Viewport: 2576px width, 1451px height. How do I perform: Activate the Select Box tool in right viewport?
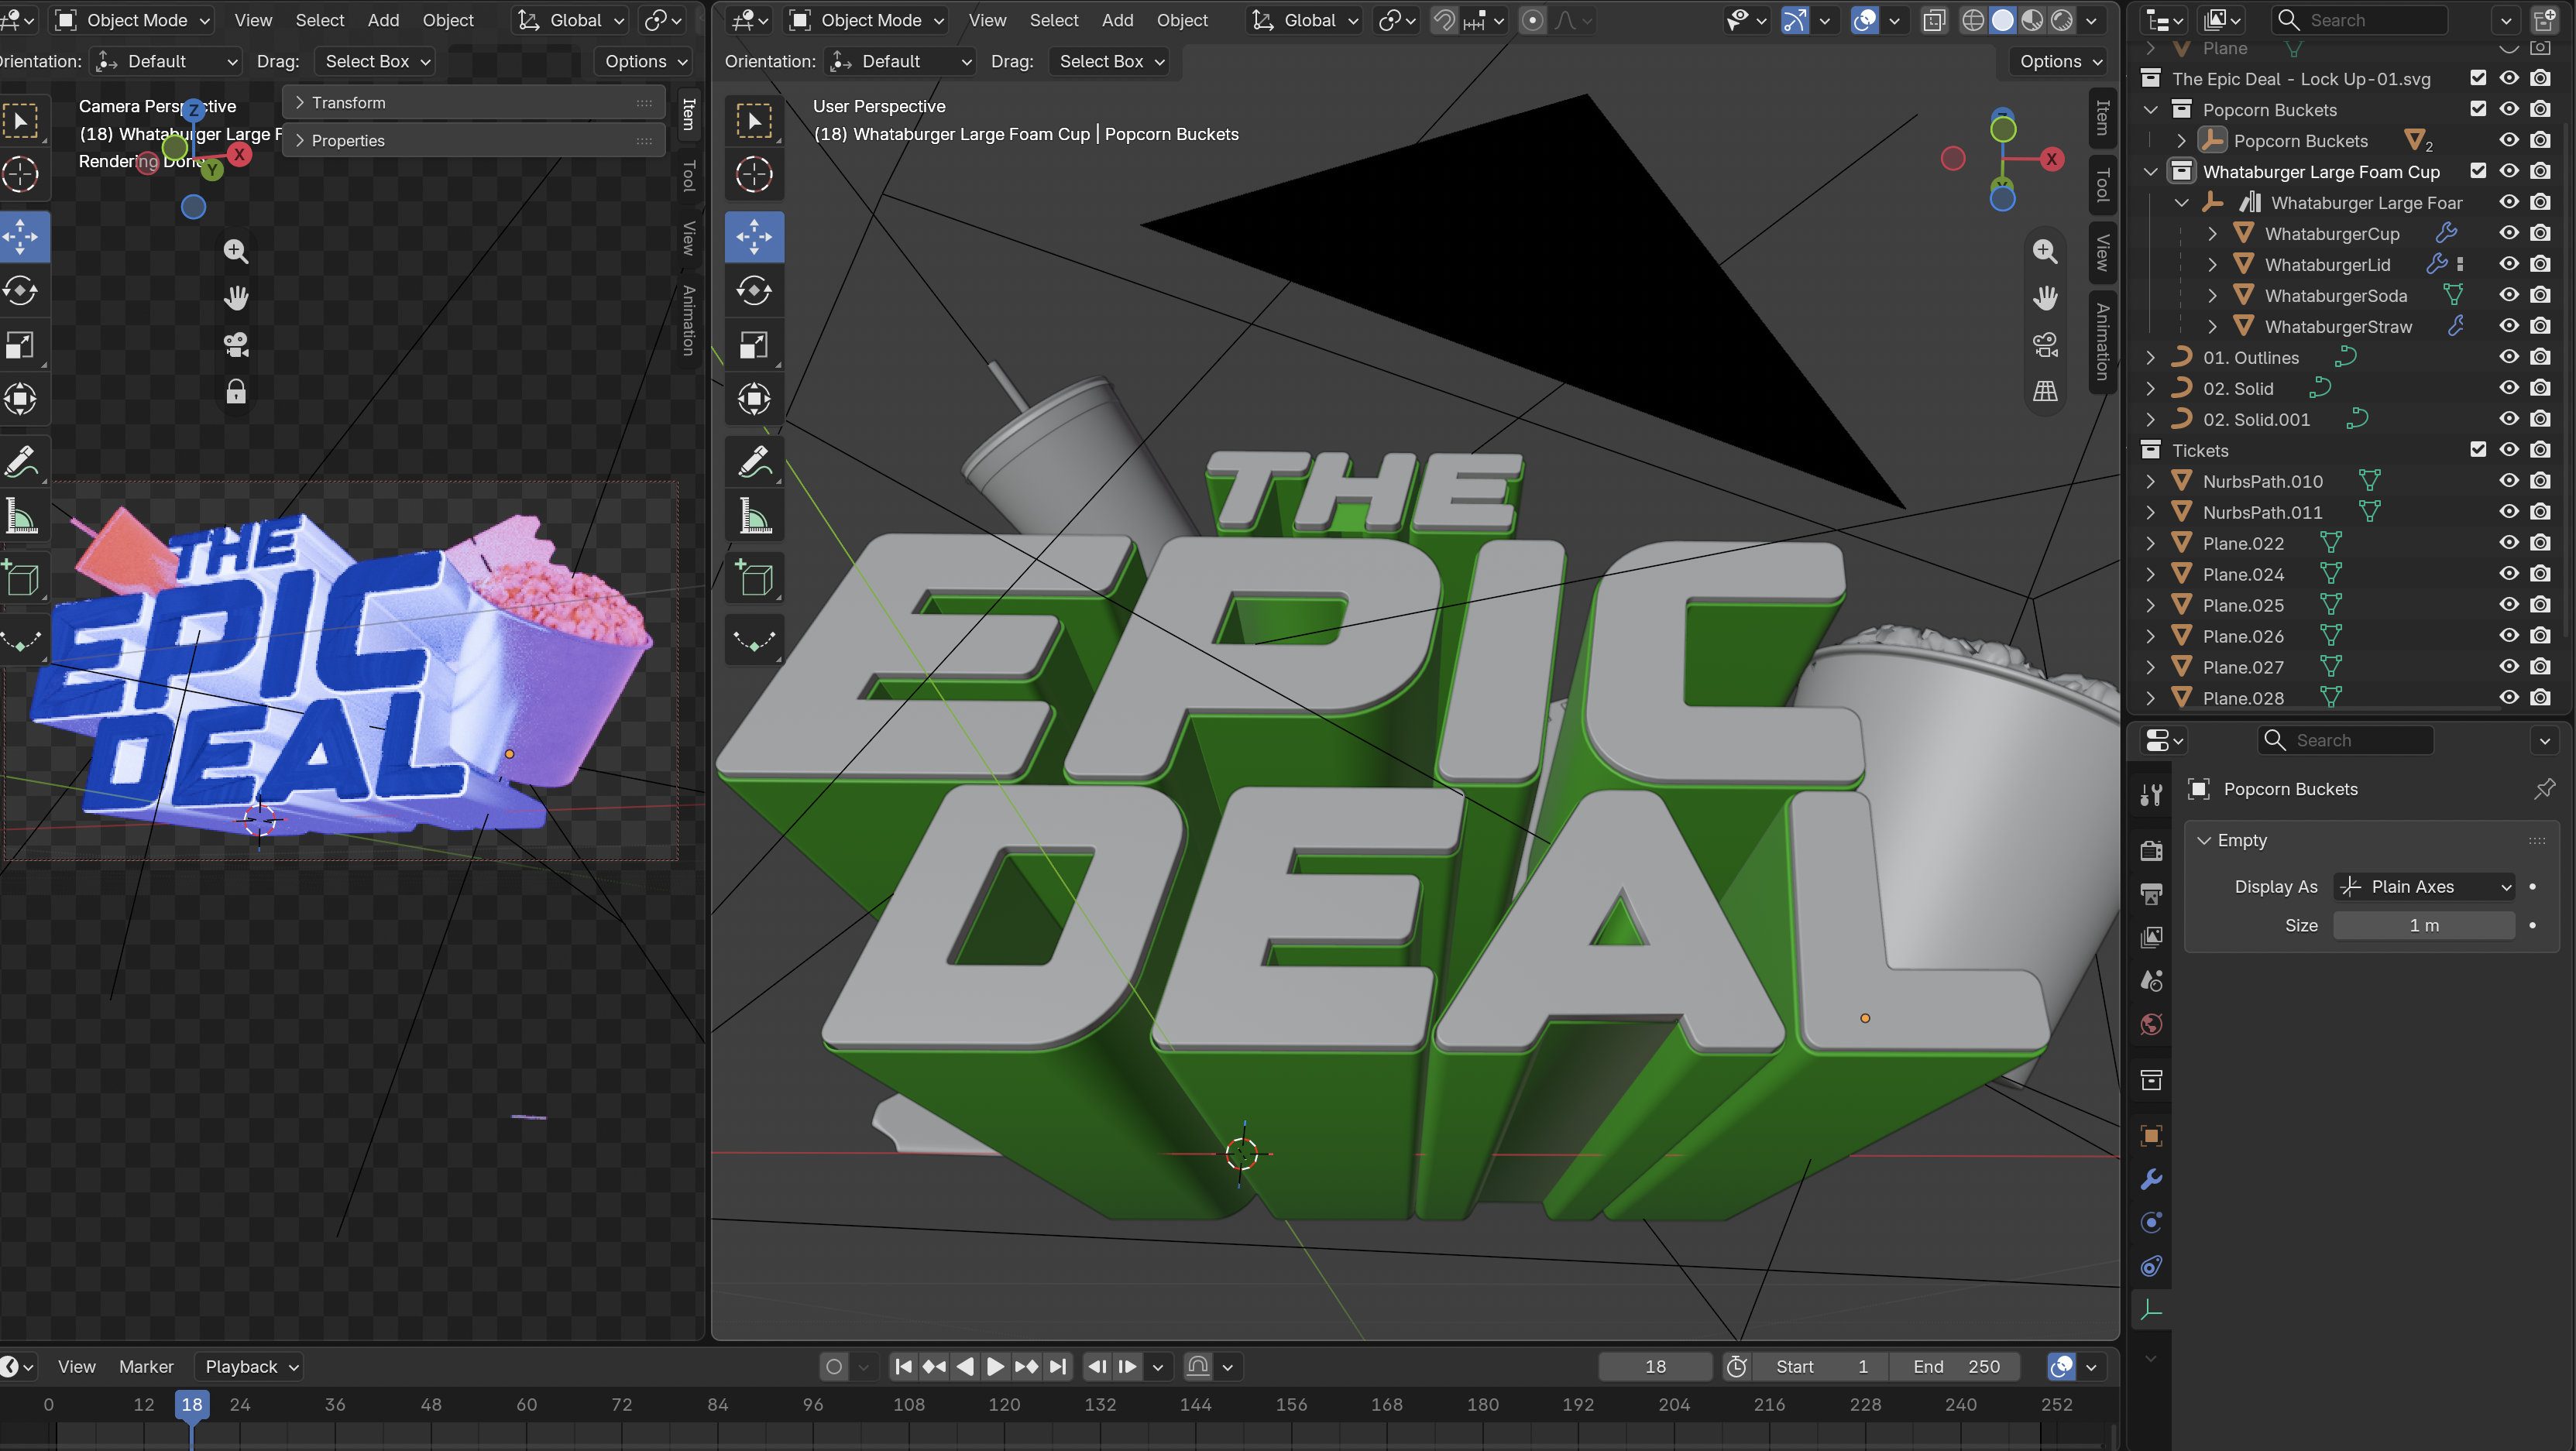click(x=754, y=121)
